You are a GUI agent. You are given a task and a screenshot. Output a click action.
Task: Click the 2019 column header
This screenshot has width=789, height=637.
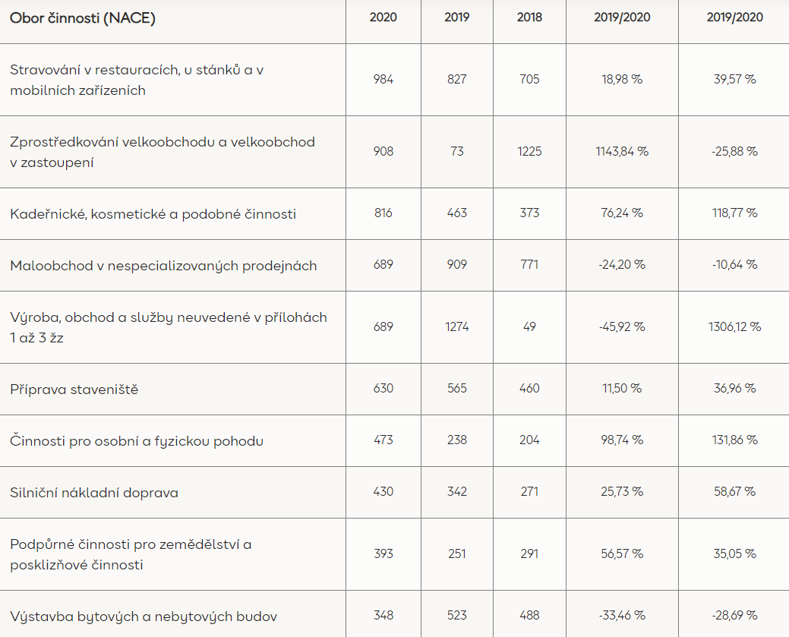click(x=457, y=17)
